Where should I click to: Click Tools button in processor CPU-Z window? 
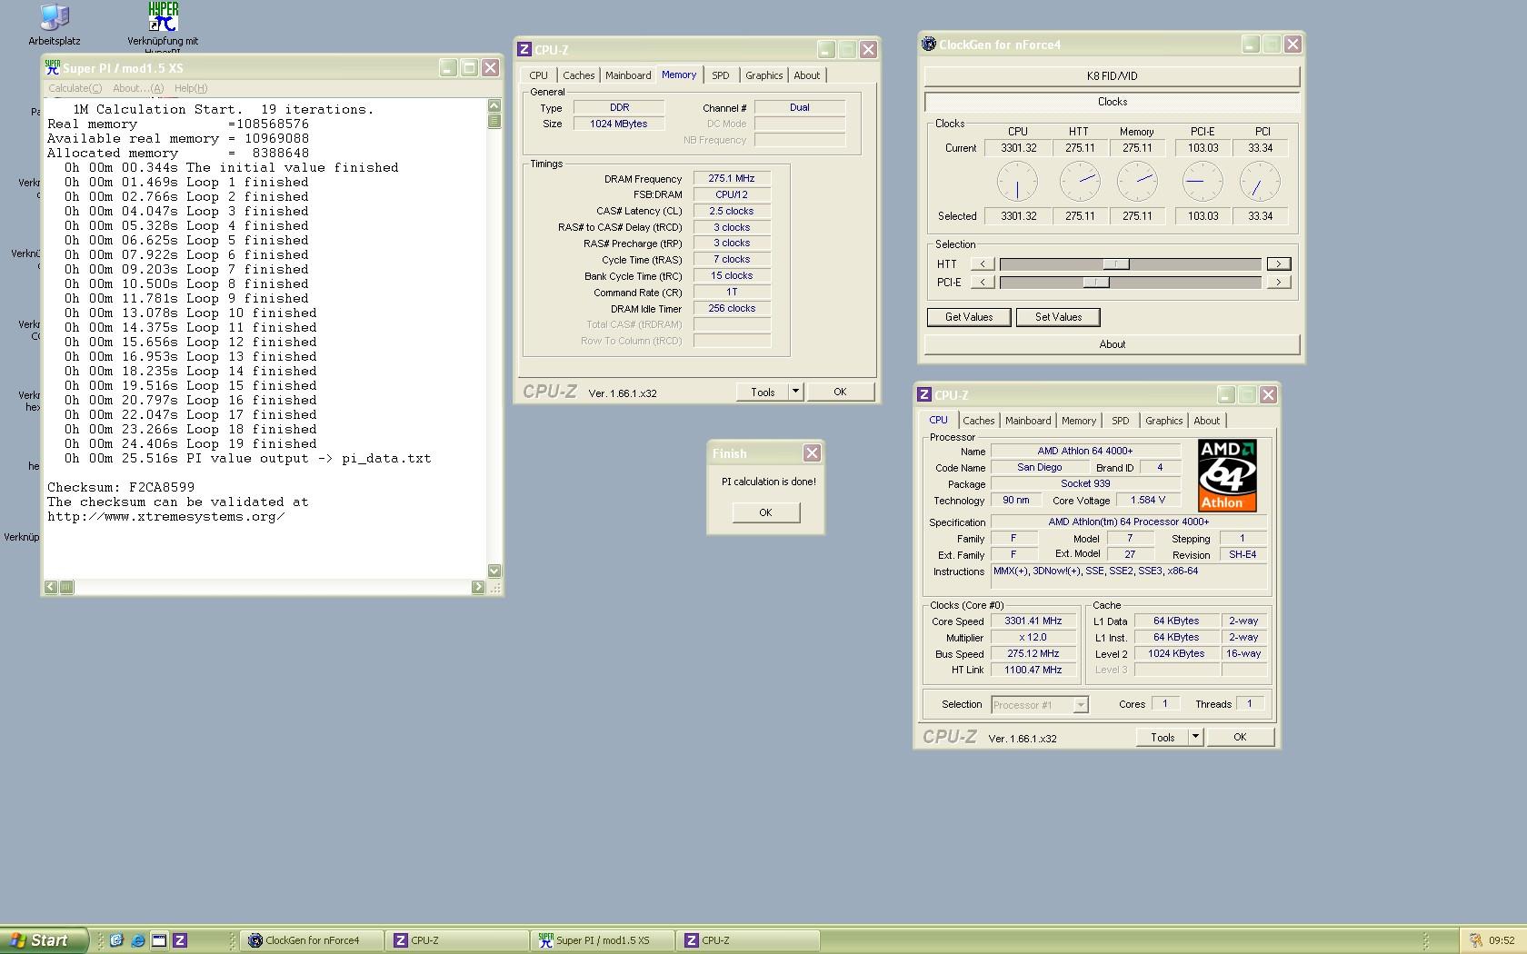(x=1163, y=737)
